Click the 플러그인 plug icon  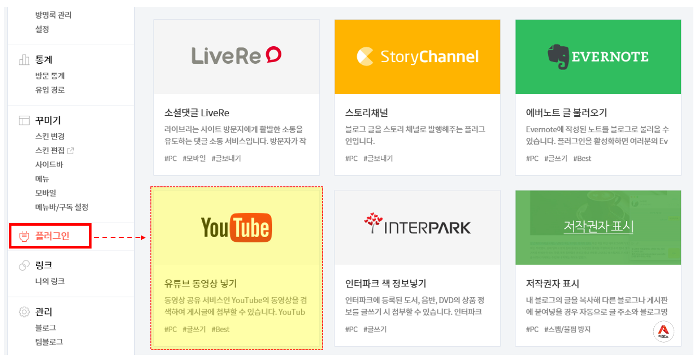click(24, 237)
